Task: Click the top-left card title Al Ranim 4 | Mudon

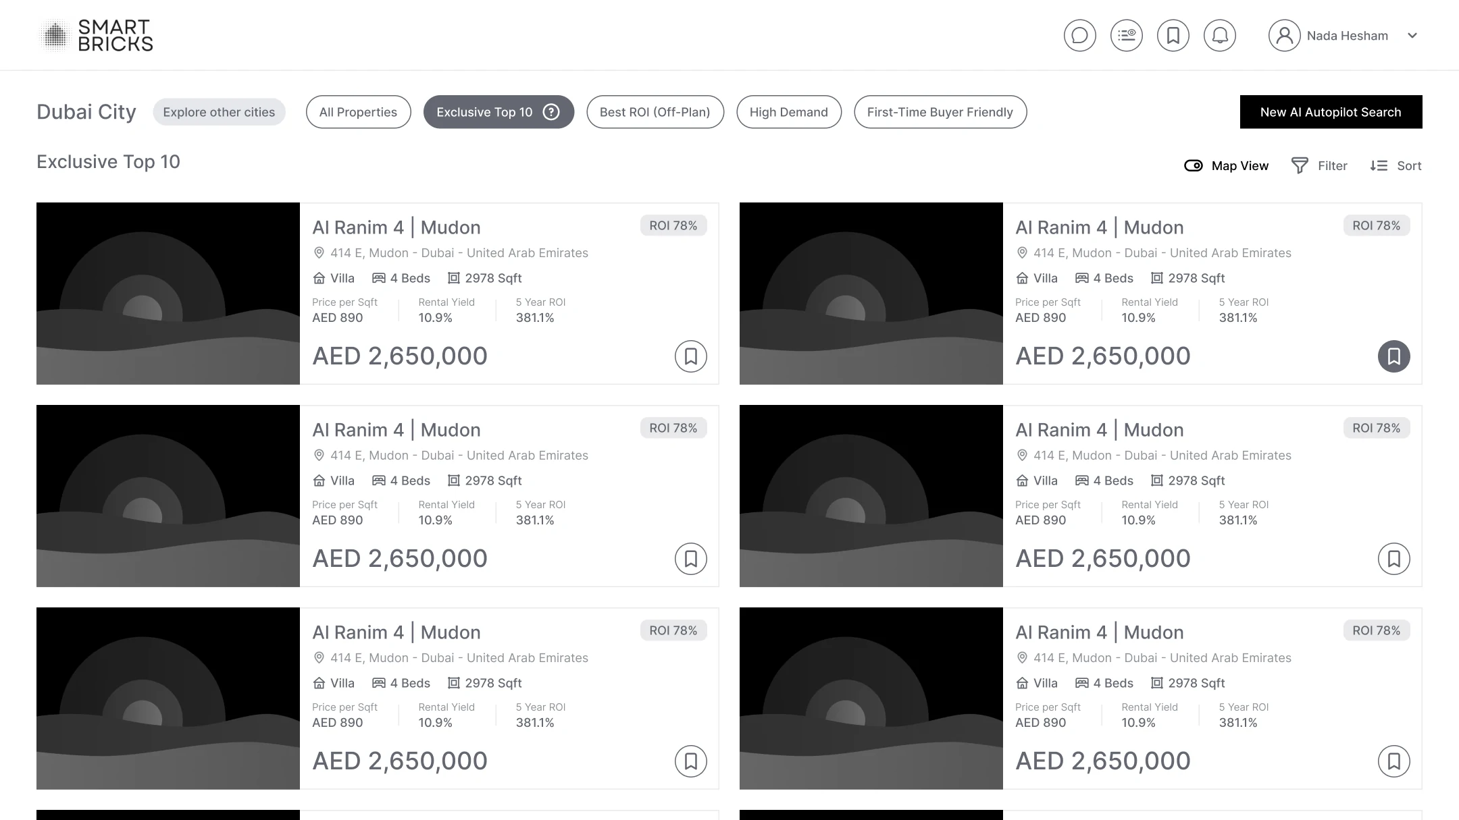Action: click(x=396, y=227)
